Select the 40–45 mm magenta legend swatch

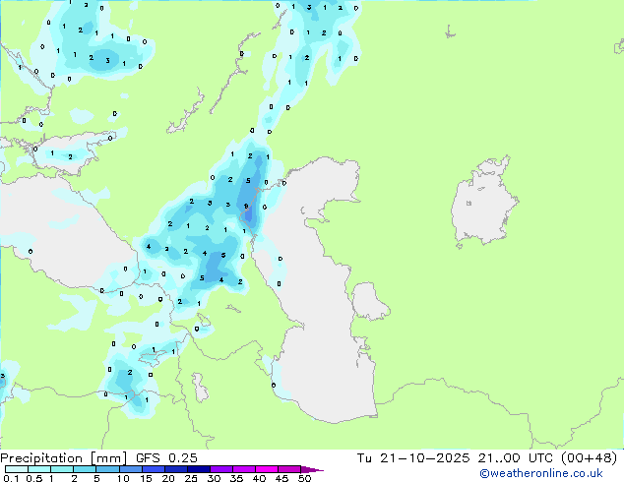[x=267, y=469]
